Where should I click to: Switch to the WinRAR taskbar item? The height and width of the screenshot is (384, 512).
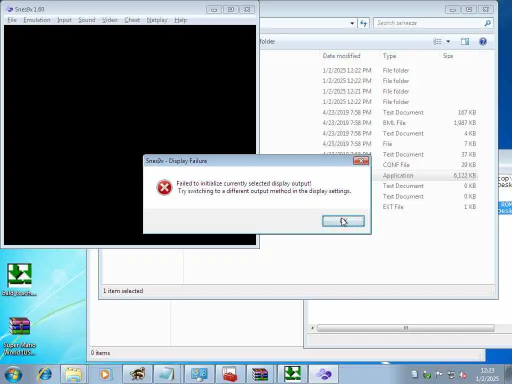260,374
